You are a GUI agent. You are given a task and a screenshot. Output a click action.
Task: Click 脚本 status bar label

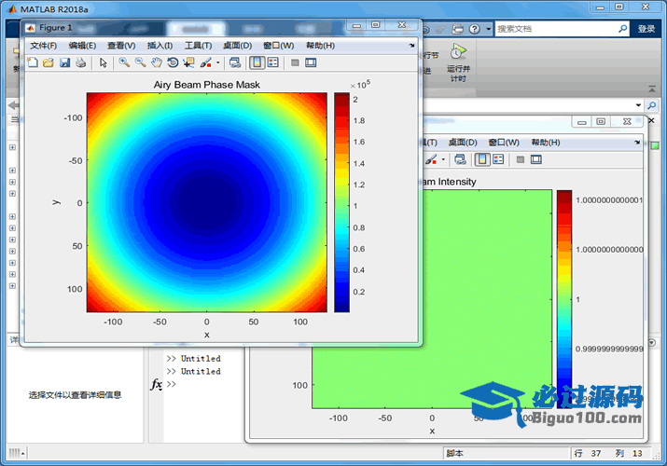pyautogui.click(x=454, y=453)
